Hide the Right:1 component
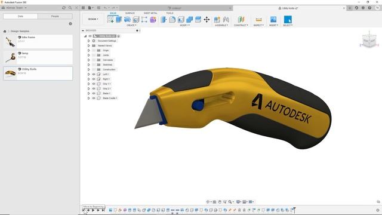This screenshot has height=215, width=382. [94, 79]
